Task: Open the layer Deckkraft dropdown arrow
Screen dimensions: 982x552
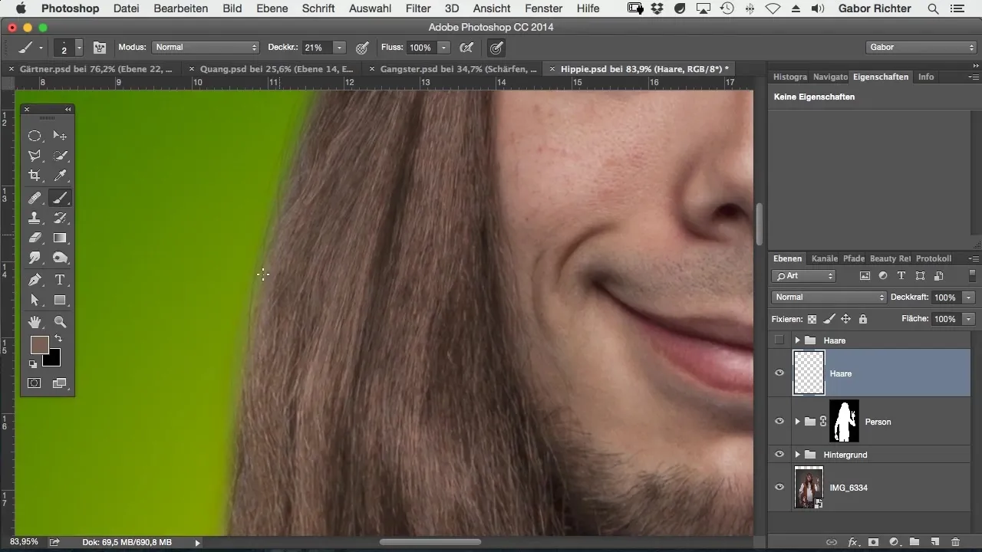Action: point(970,297)
